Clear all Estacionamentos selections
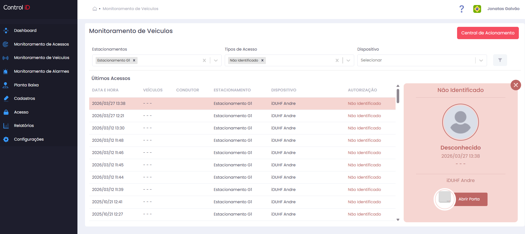Image resolution: width=525 pixels, height=234 pixels. click(204, 60)
